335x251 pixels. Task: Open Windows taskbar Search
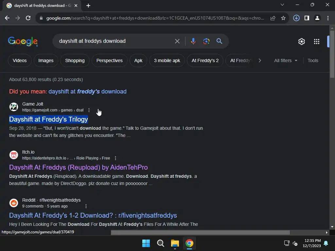[160, 243]
